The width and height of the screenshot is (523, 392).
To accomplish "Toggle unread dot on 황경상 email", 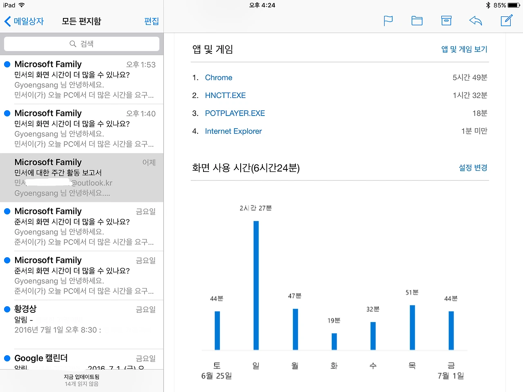I will tap(7, 309).
